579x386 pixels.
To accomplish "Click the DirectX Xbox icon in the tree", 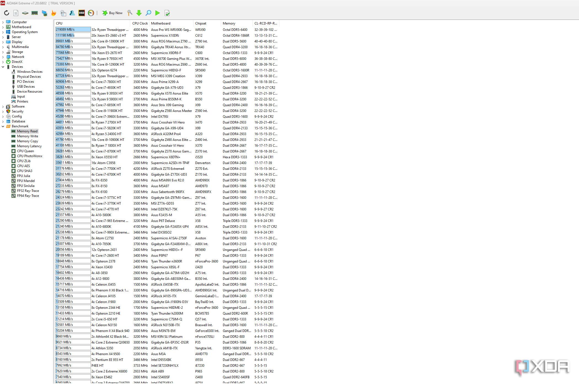I will click(8, 62).
